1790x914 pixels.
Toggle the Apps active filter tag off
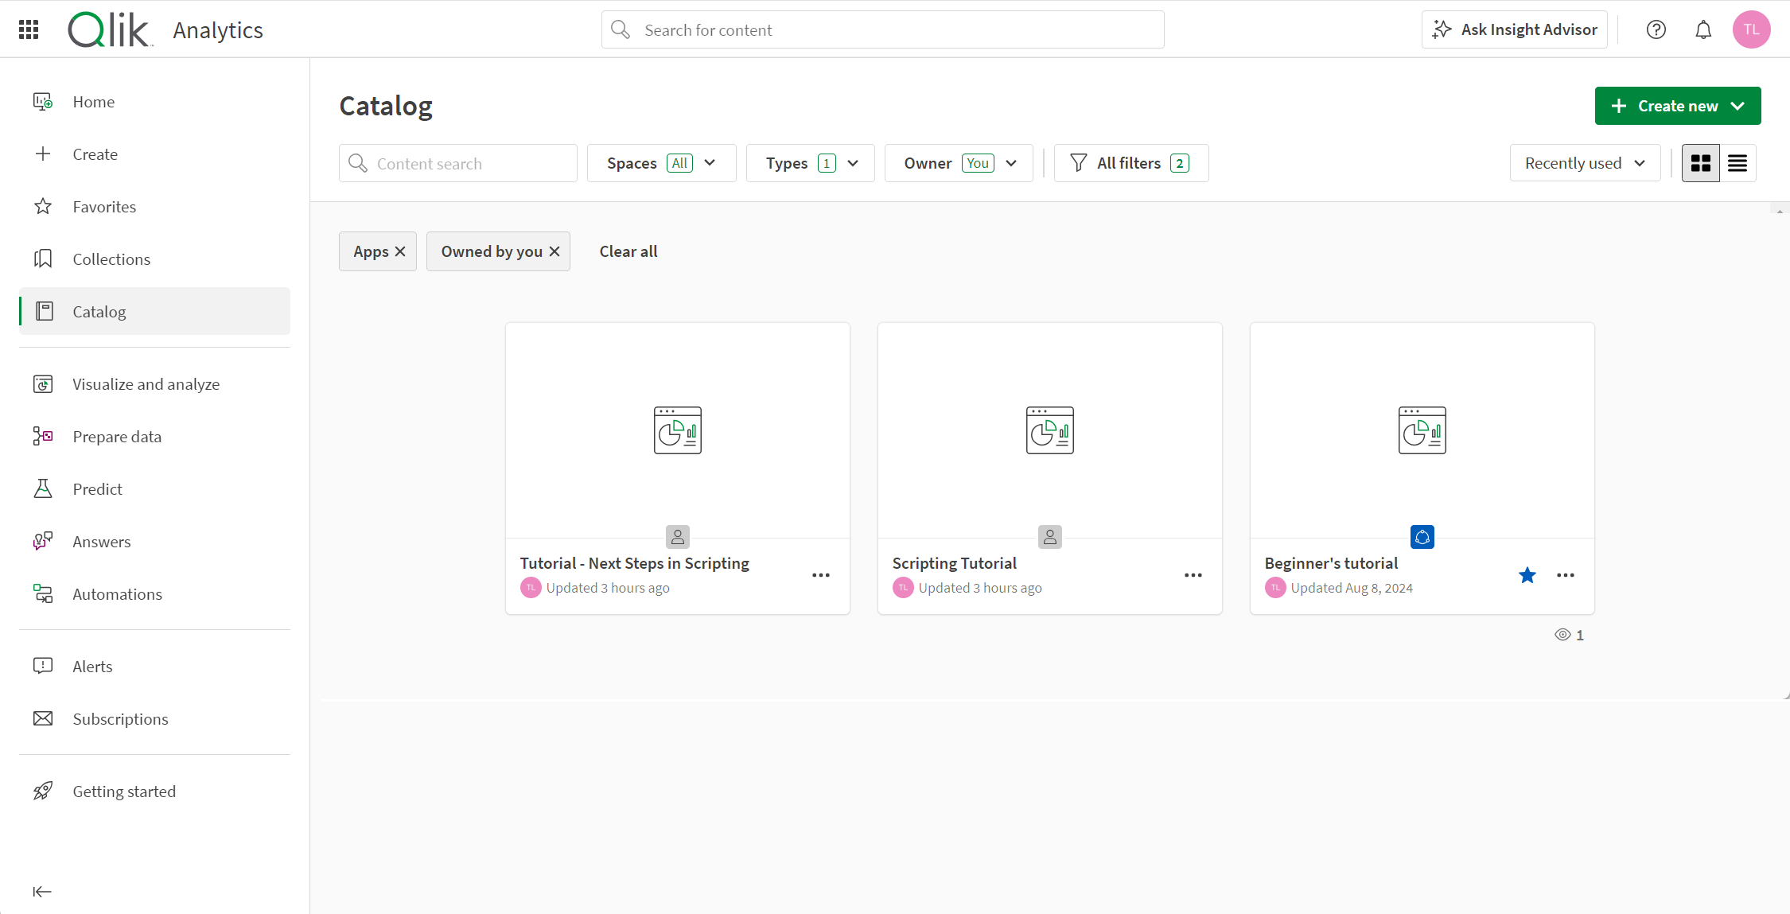point(402,251)
